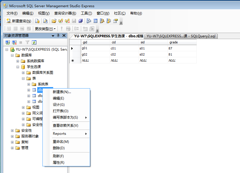Select the dbo.成绩 table tab
The image size is (240, 173).
(109, 36)
